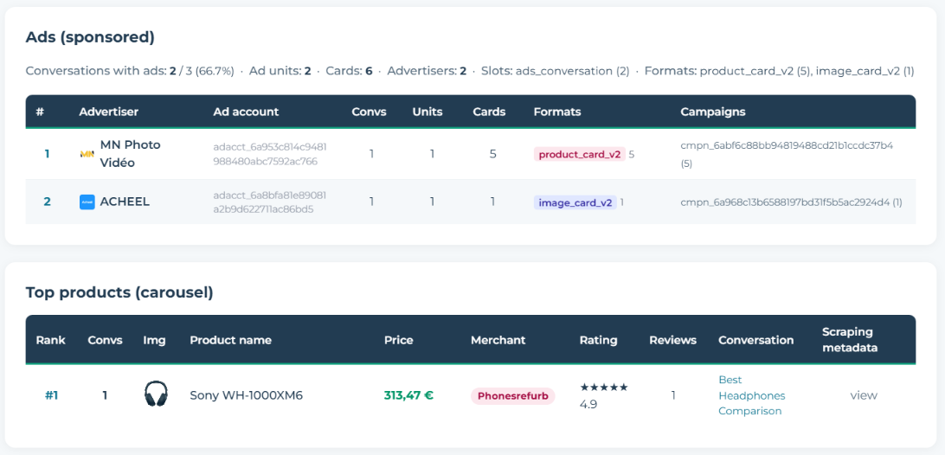945x455 pixels.
Task: Click the Reviews column header
Action: pyautogui.click(x=672, y=340)
